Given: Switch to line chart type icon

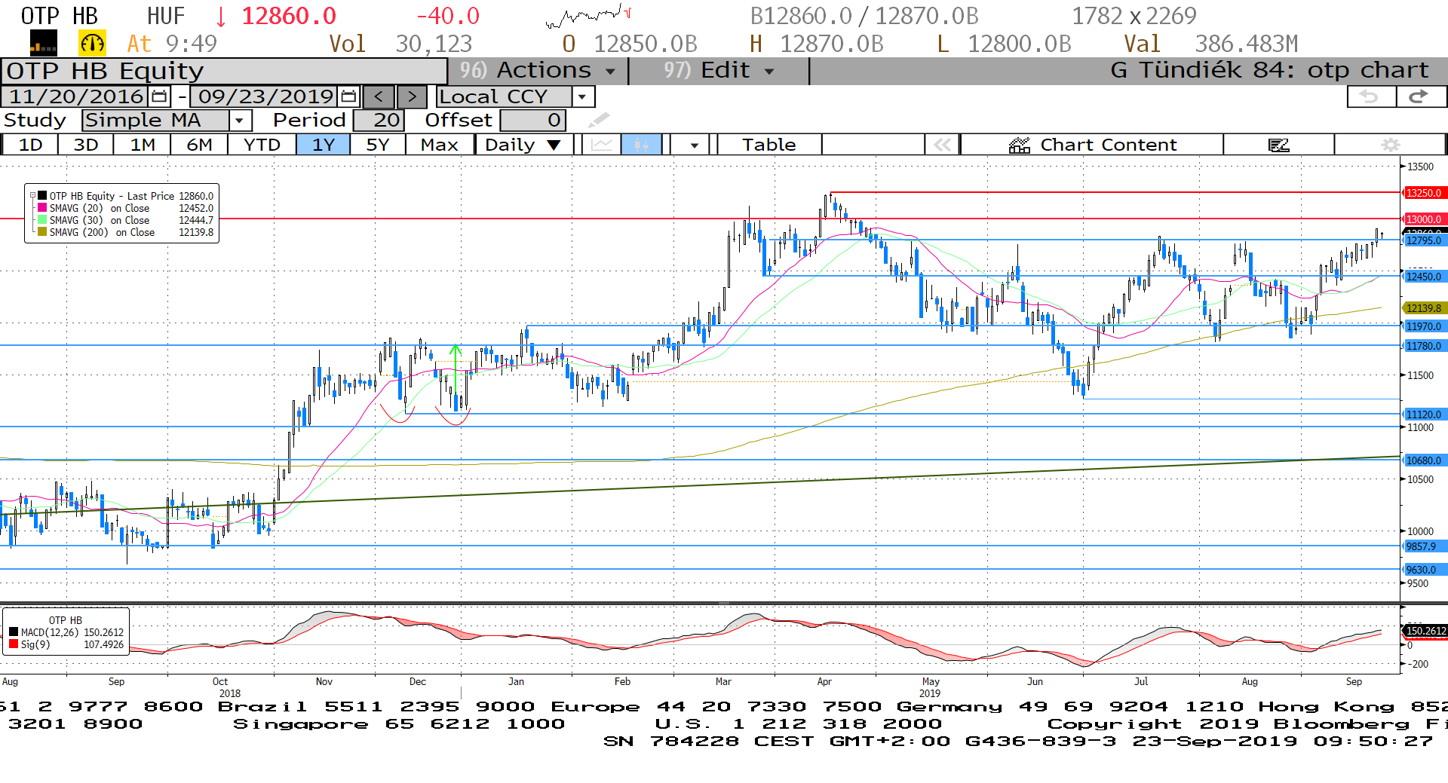Looking at the screenshot, I should (x=602, y=145).
